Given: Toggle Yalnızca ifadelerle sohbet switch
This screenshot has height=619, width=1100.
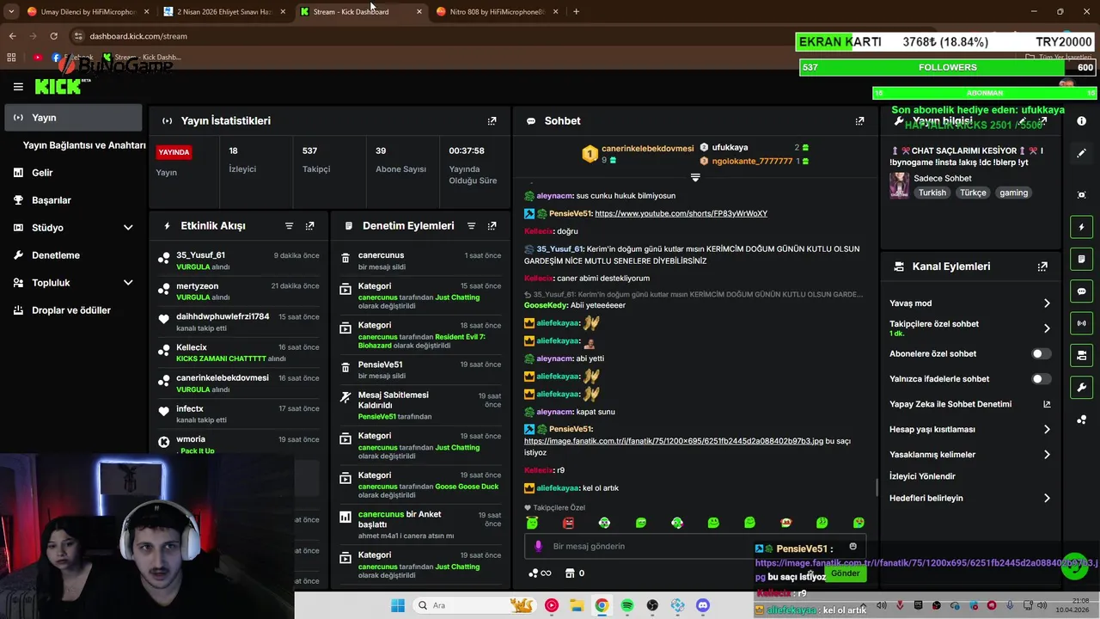Looking at the screenshot, I should (1040, 379).
